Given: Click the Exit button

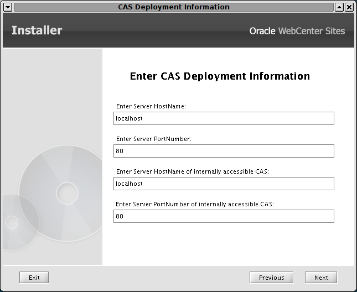Looking at the screenshot, I should 34,278.
